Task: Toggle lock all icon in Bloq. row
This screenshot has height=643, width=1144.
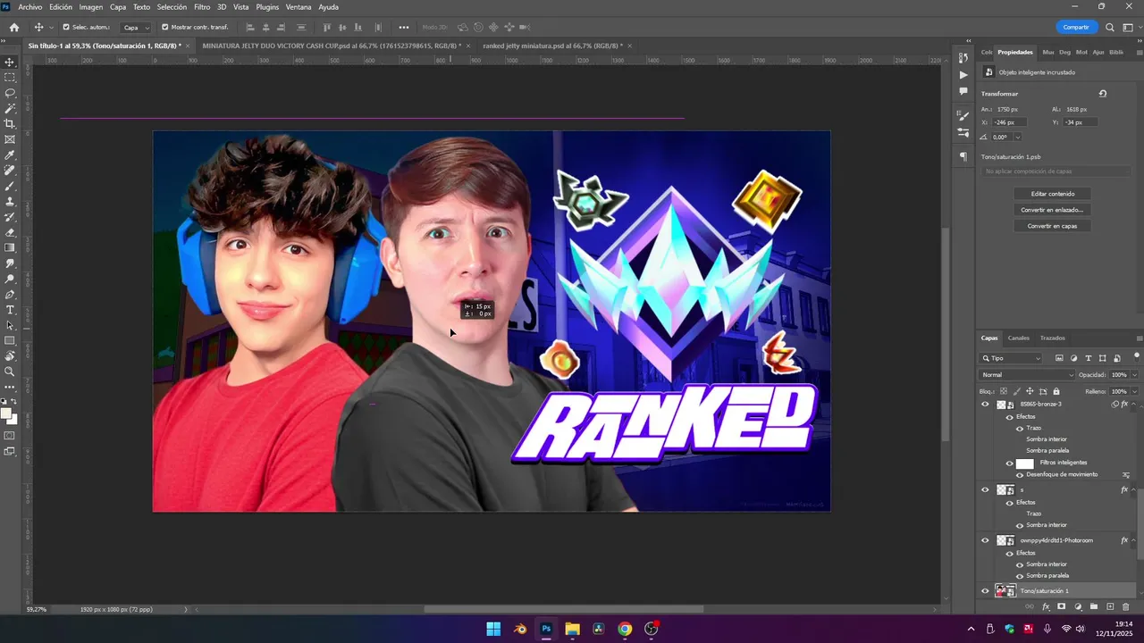Action: [1056, 391]
